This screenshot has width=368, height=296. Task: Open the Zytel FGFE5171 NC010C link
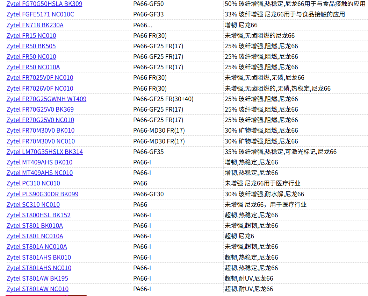[x=40, y=14]
